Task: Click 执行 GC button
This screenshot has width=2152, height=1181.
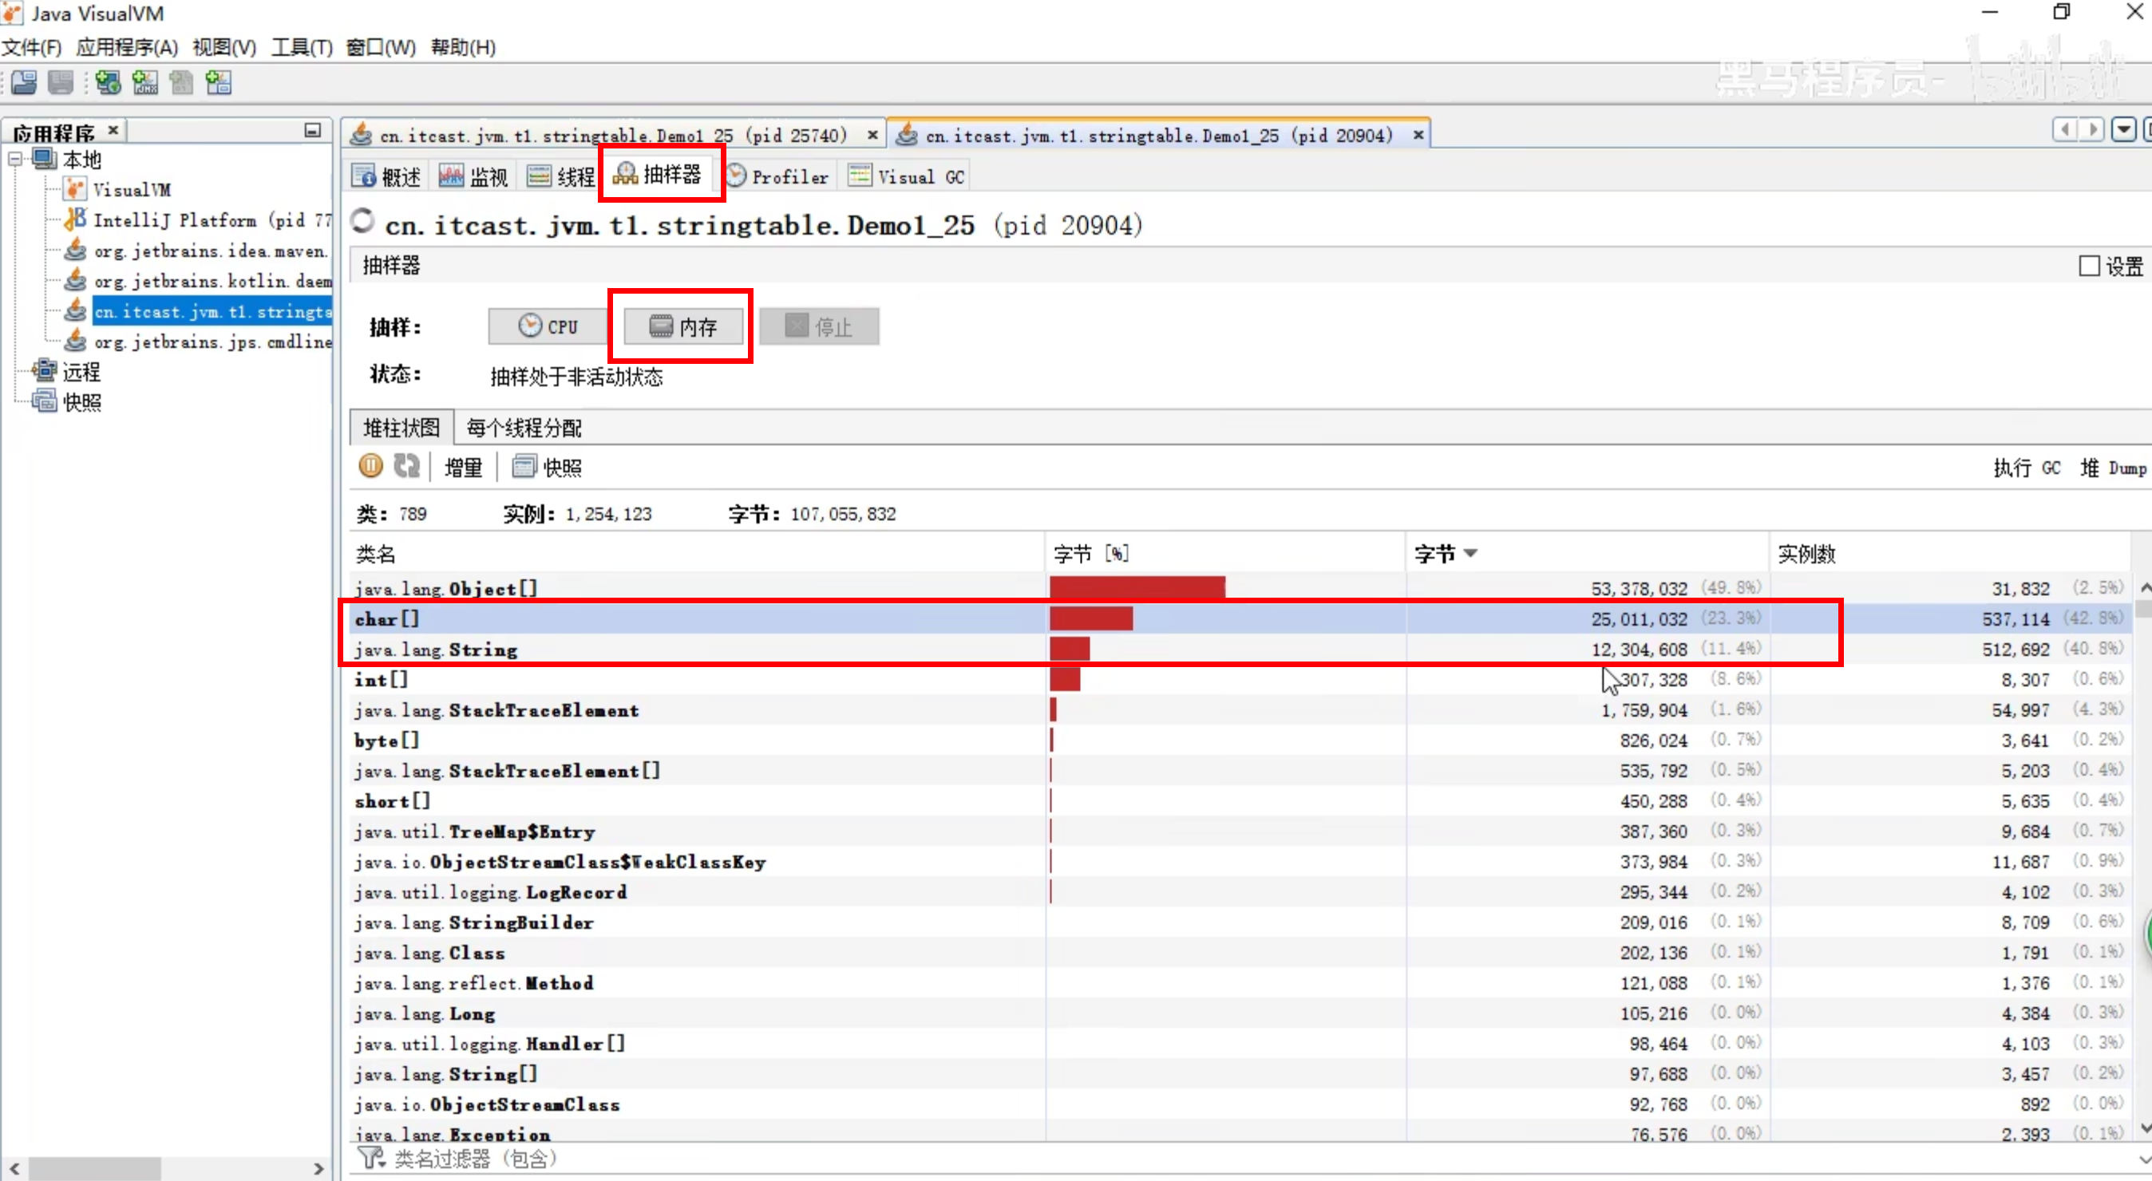Action: [2026, 468]
